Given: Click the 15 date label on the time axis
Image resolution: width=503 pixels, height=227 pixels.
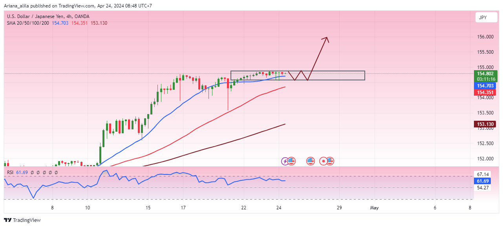Looking at the screenshot, I should tap(148, 208).
